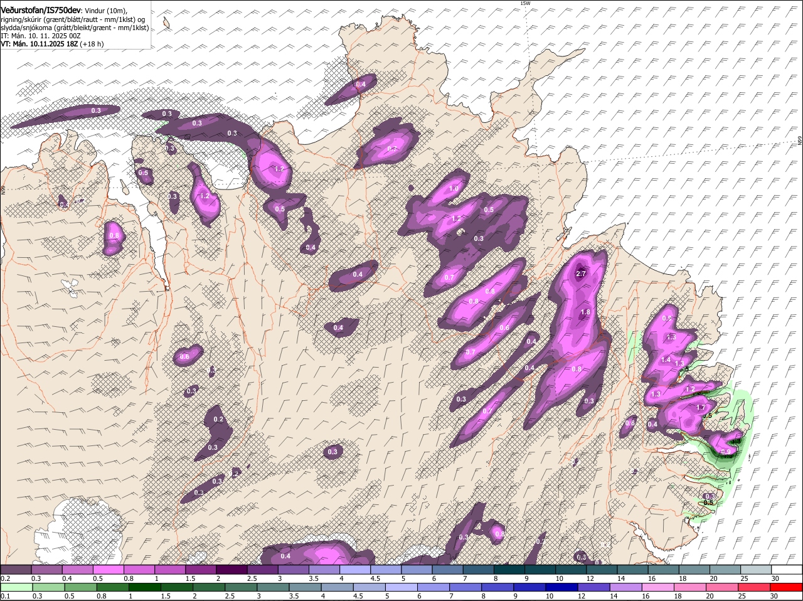Click the 2.7 snowfall maximum label on map
Screen dimensions: 803x601
[x=581, y=274]
